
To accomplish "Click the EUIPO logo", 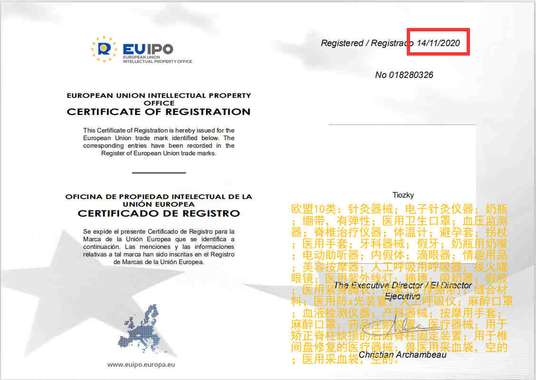I will tap(141, 49).
